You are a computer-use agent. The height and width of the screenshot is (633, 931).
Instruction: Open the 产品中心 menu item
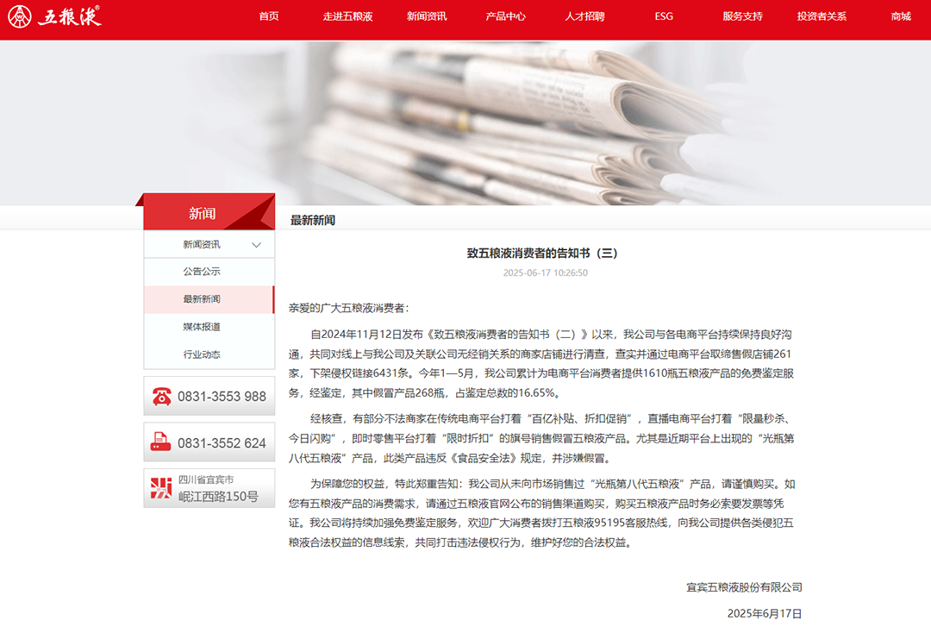coord(507,16)
